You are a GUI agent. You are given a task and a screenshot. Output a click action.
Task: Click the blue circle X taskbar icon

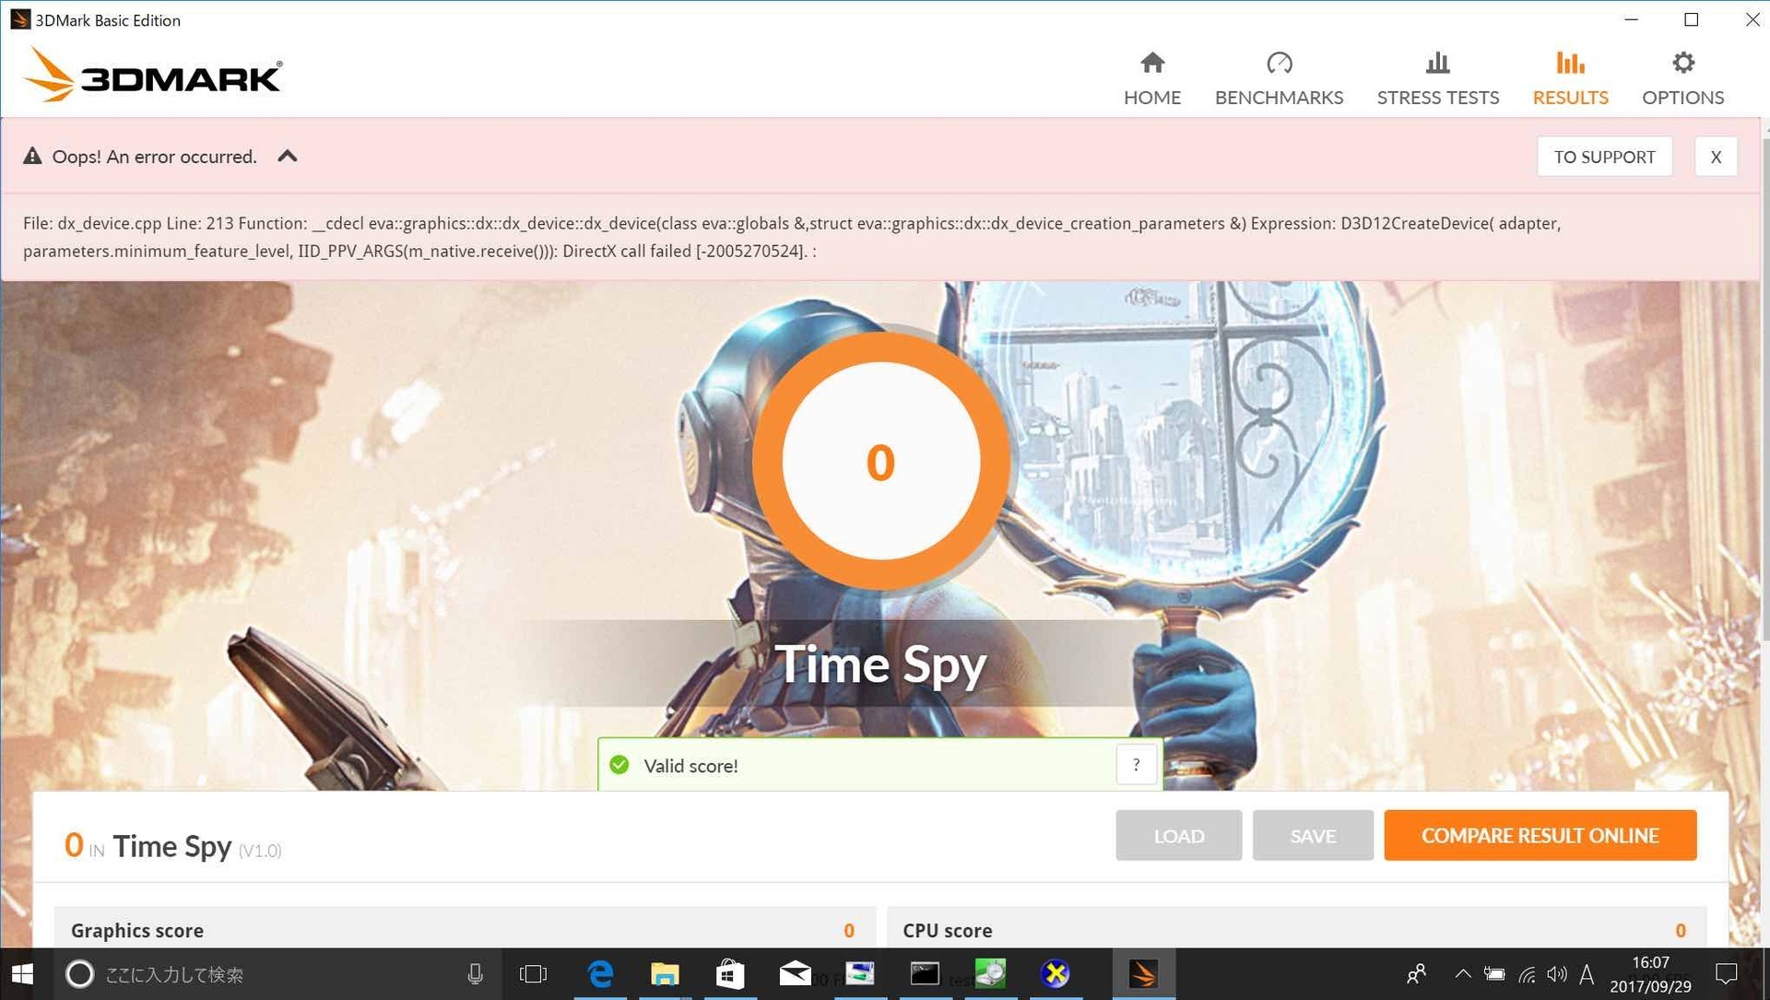[x=1055, y=973]
